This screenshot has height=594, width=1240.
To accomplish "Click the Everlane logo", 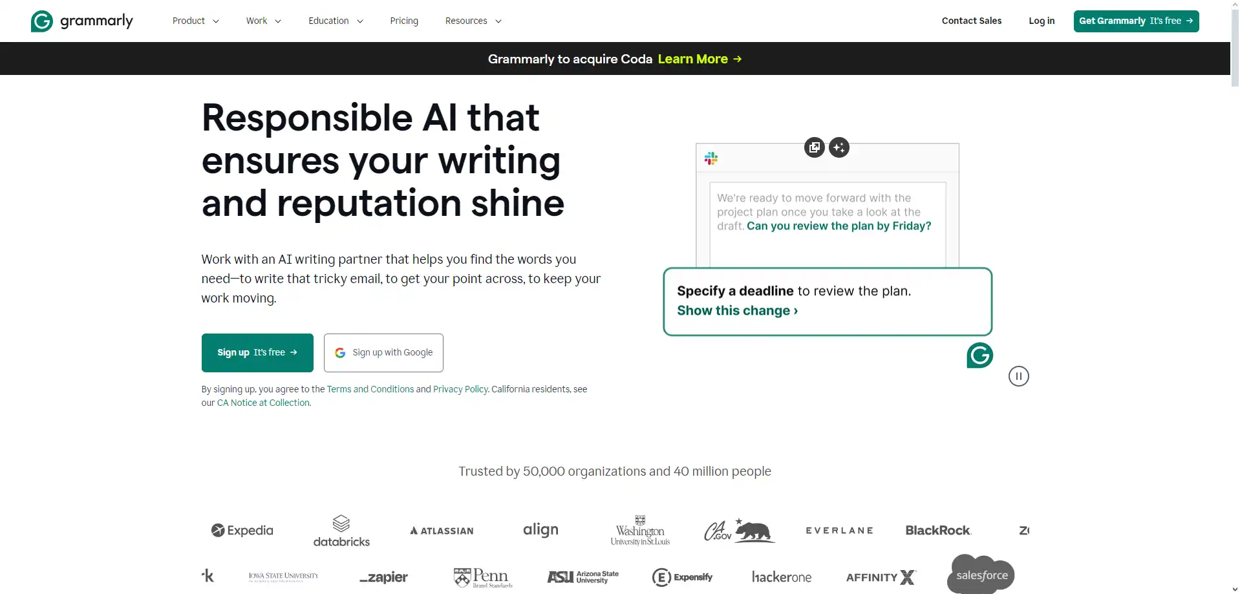I will click(839, 531).
